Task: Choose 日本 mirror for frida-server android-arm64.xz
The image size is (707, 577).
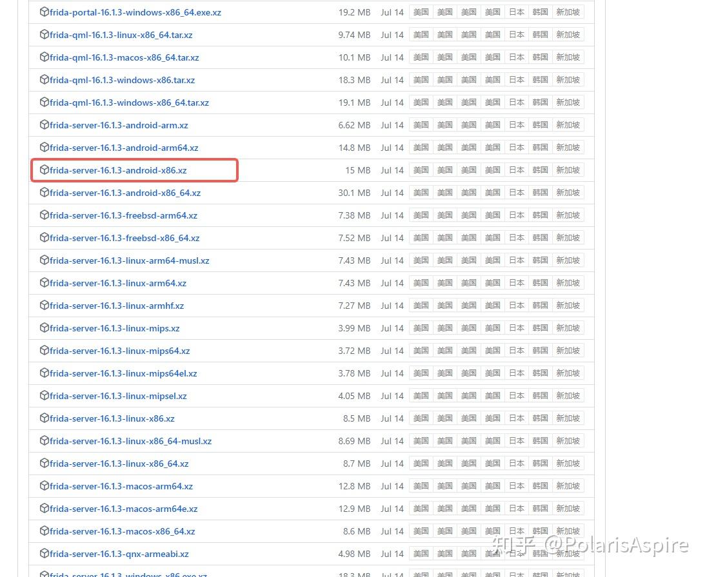Action: (x=516, y=148)
